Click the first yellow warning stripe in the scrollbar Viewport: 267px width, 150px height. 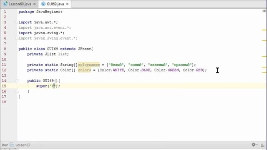(x=264, y=30)
